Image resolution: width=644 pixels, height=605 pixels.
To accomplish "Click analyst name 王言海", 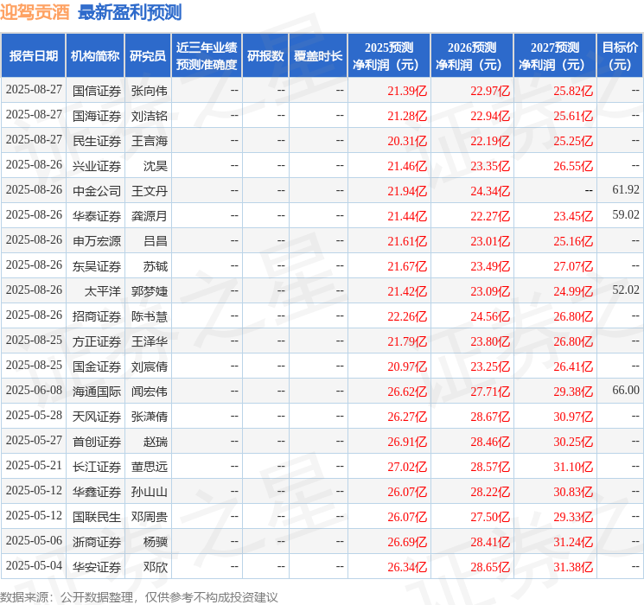I will point(149,141).
